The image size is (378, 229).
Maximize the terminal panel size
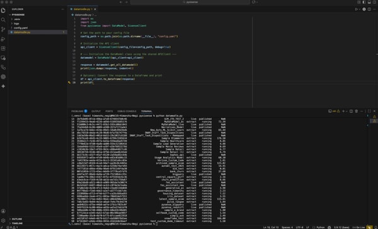(369, 111)
